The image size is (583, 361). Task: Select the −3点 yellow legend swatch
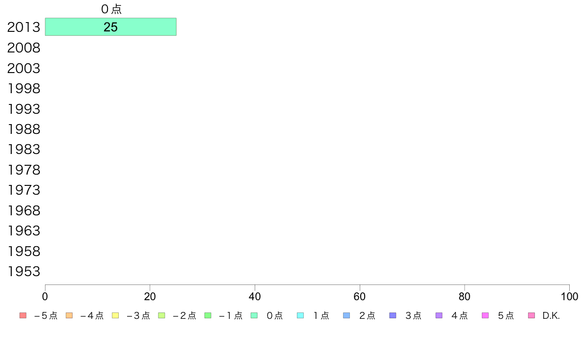[115, 316]
